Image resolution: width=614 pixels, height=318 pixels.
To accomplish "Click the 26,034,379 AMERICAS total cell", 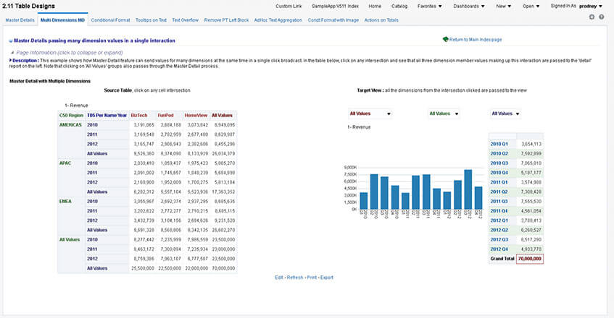I will coord(223,154).
